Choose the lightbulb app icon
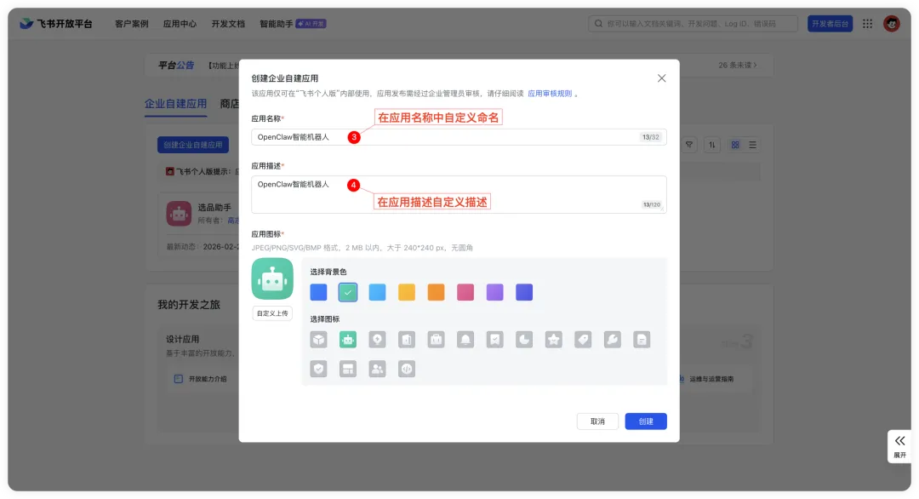919x499 pixels. tap(378, 340)
